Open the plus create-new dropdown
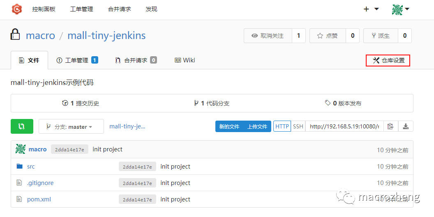The height and width of the screenshot is (217, 434). pos(371,9)
